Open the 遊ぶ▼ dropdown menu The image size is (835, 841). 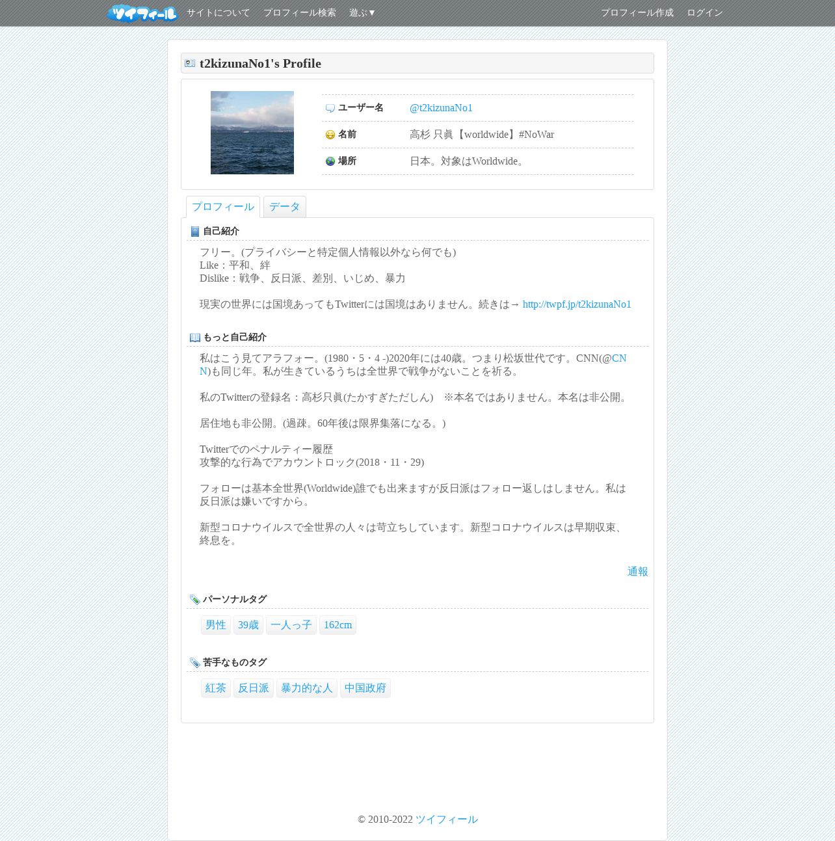(x=362, y=13)
